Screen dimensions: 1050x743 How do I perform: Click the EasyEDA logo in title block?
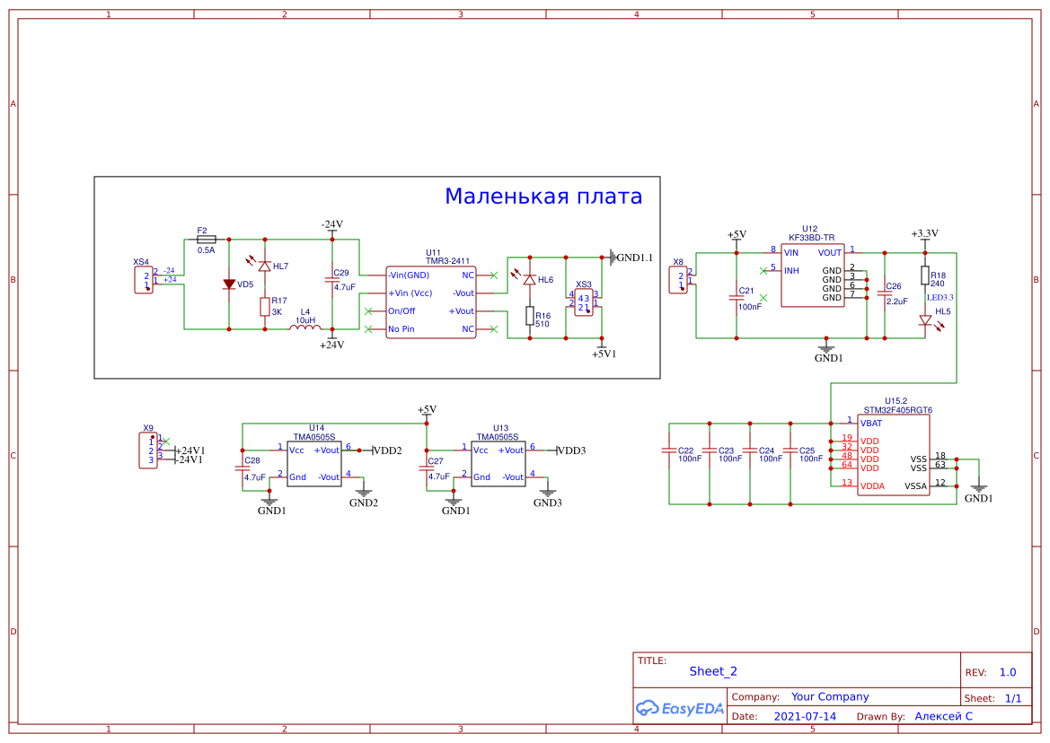[679, 708]
